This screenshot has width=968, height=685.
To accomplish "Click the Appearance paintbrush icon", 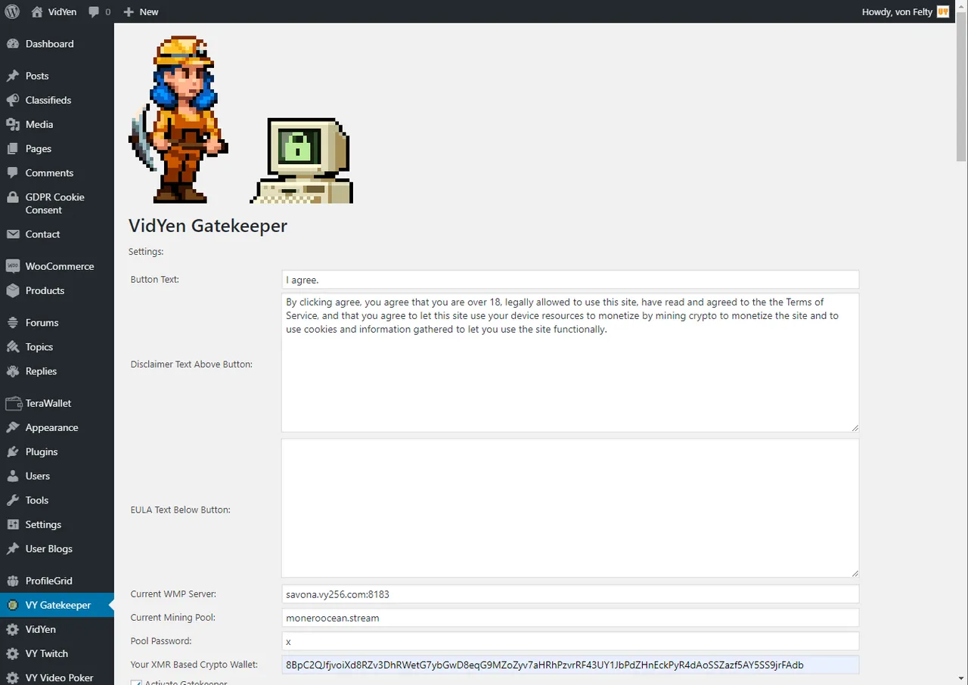I will pos(12,427).
